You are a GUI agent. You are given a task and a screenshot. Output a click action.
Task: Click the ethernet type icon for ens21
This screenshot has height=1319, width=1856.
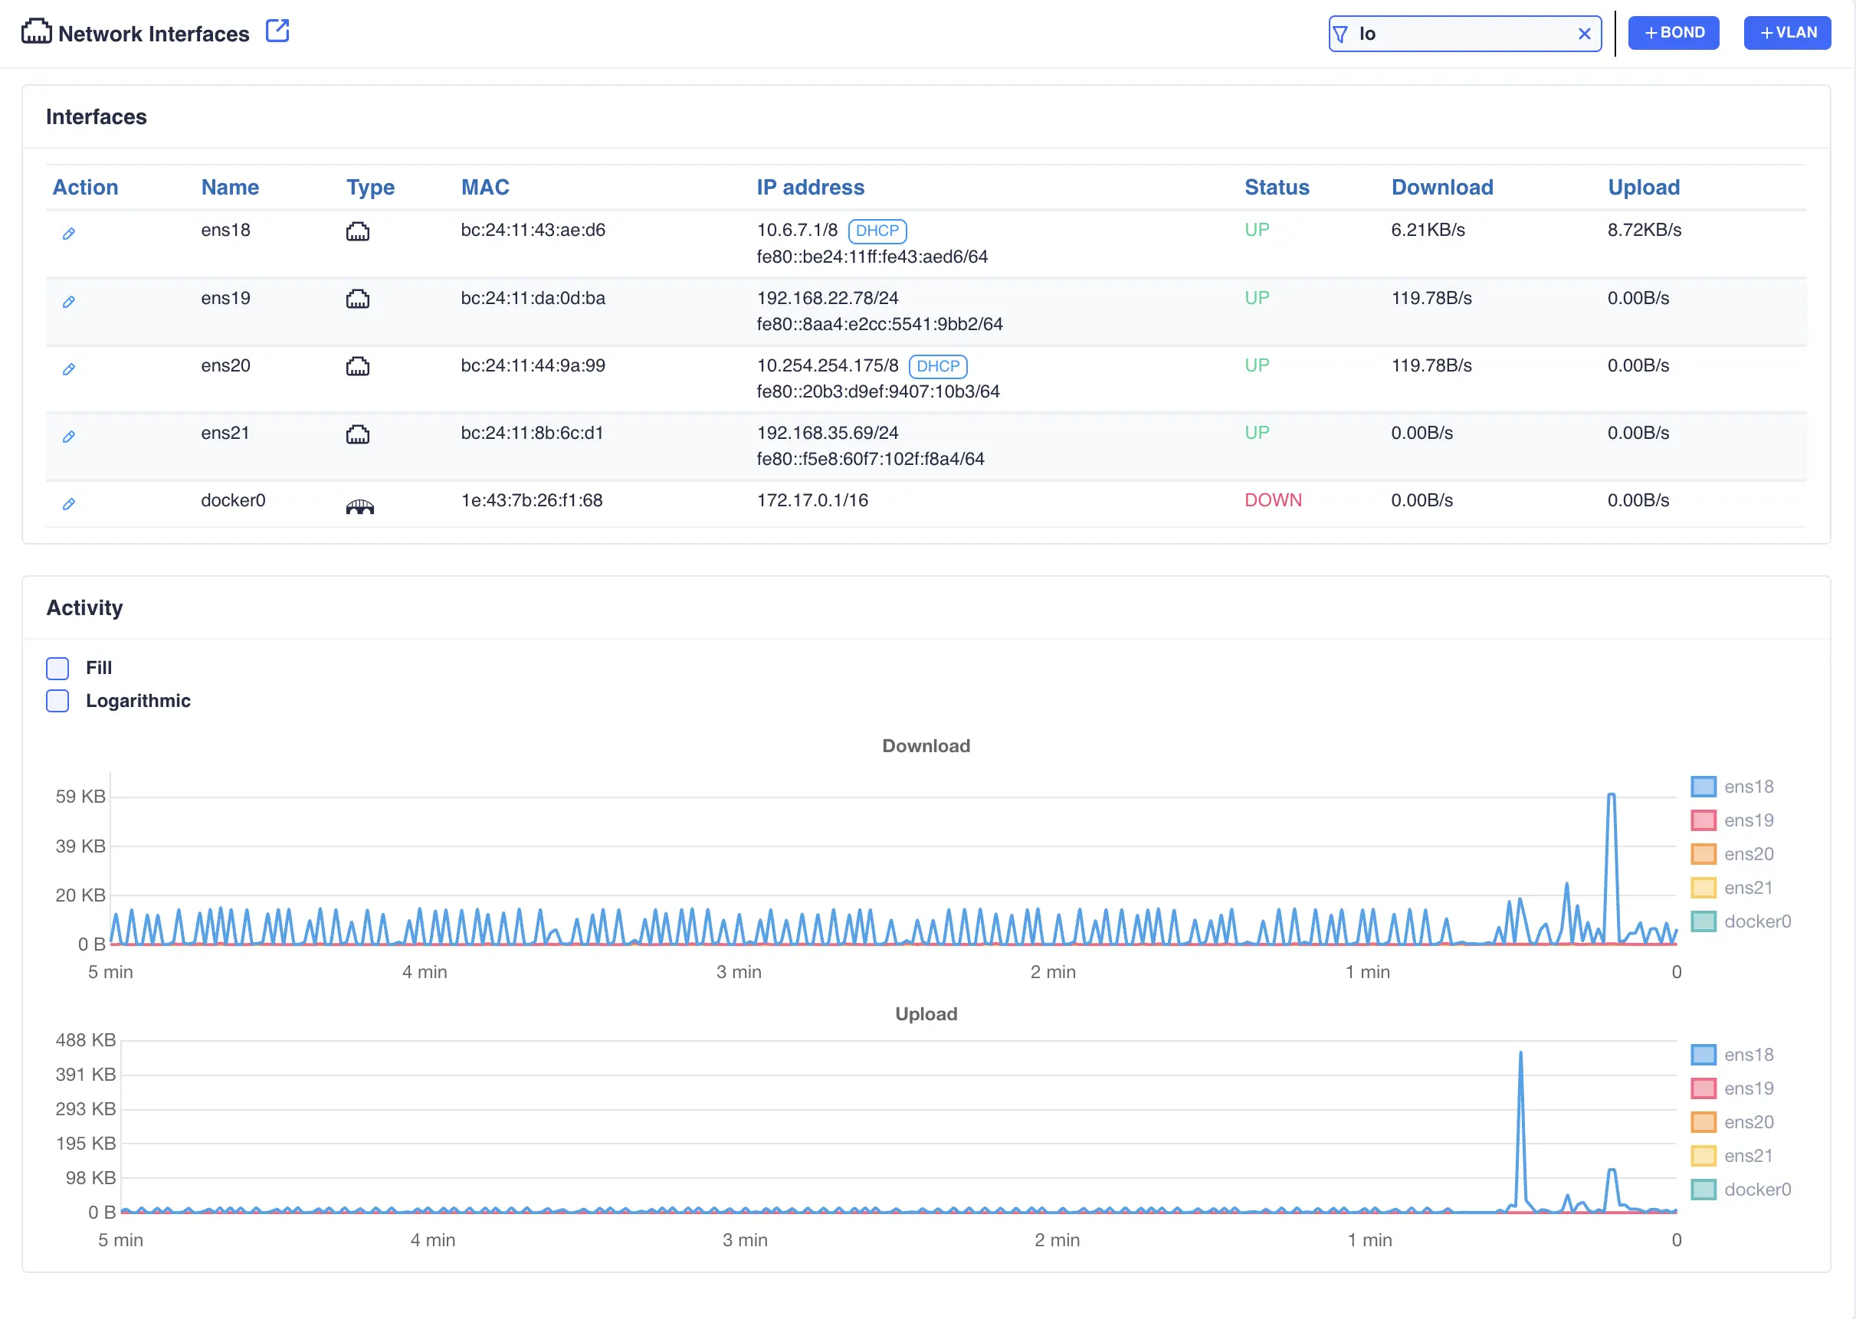[x=358, y=434]
